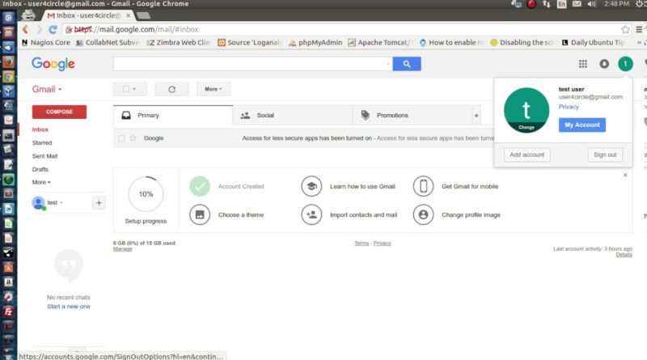Screen dimensions: 647x360
Task: Click the Promotions tag icon
Action: [366, 115]
